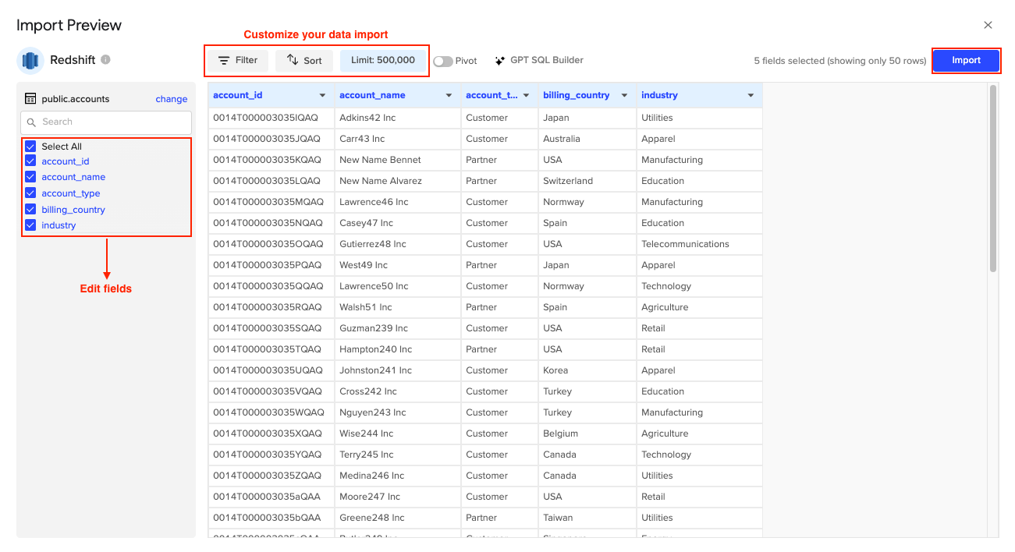Select the account_name label in field list
The height and width of the screenshot is (552, 1015).
point(73,177)
